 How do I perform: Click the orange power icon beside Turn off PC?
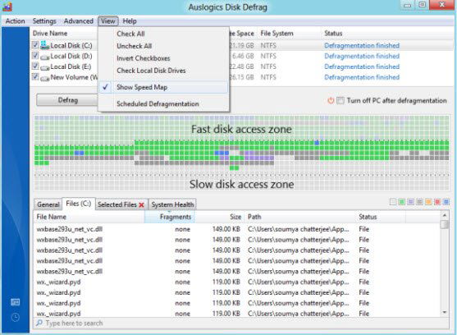(331, 101)
